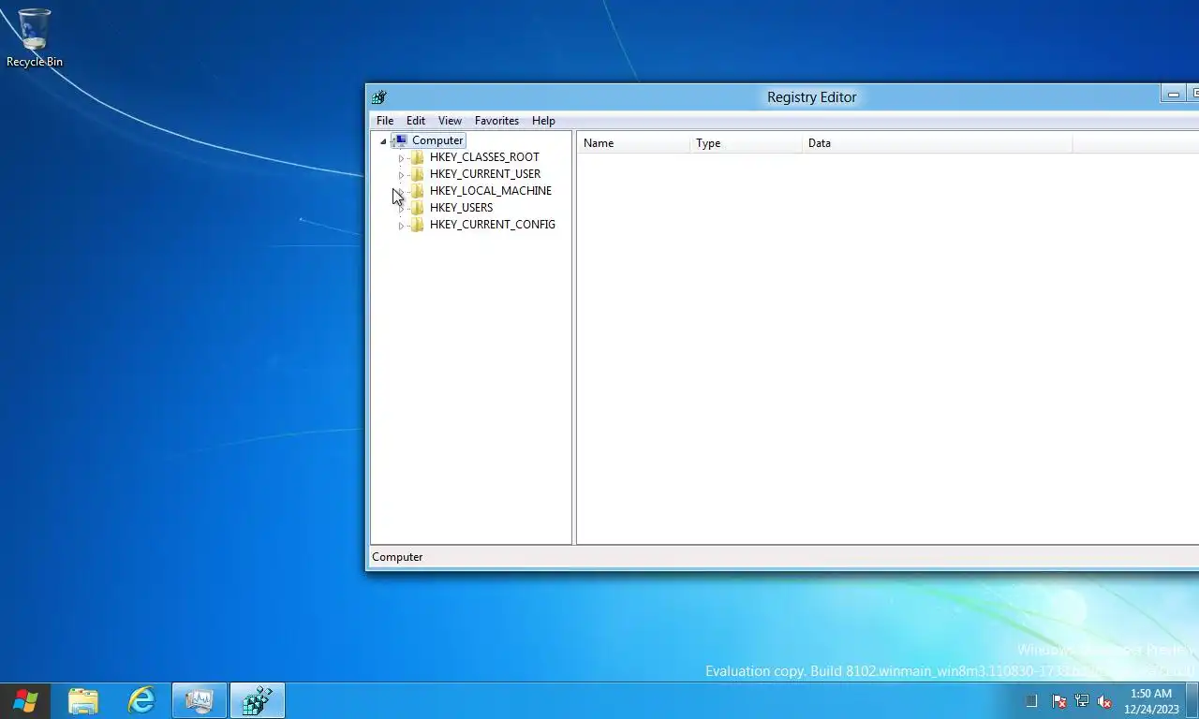Expand the HKEY_USERS key
1199x719 pixels.
pyautogui.click(x=401, y=209)
